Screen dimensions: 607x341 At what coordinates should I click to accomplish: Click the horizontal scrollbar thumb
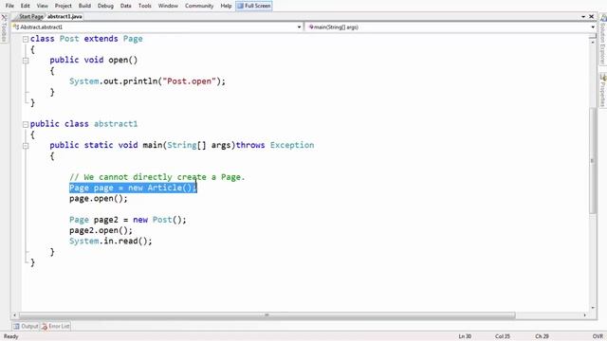click(267, 315)
